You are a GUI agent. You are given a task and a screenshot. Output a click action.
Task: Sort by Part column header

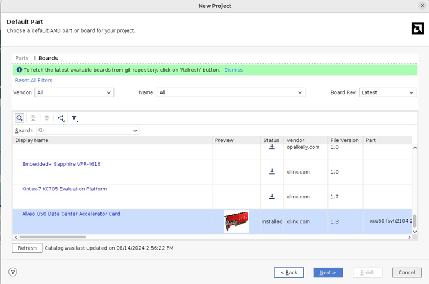pos(387,140)
